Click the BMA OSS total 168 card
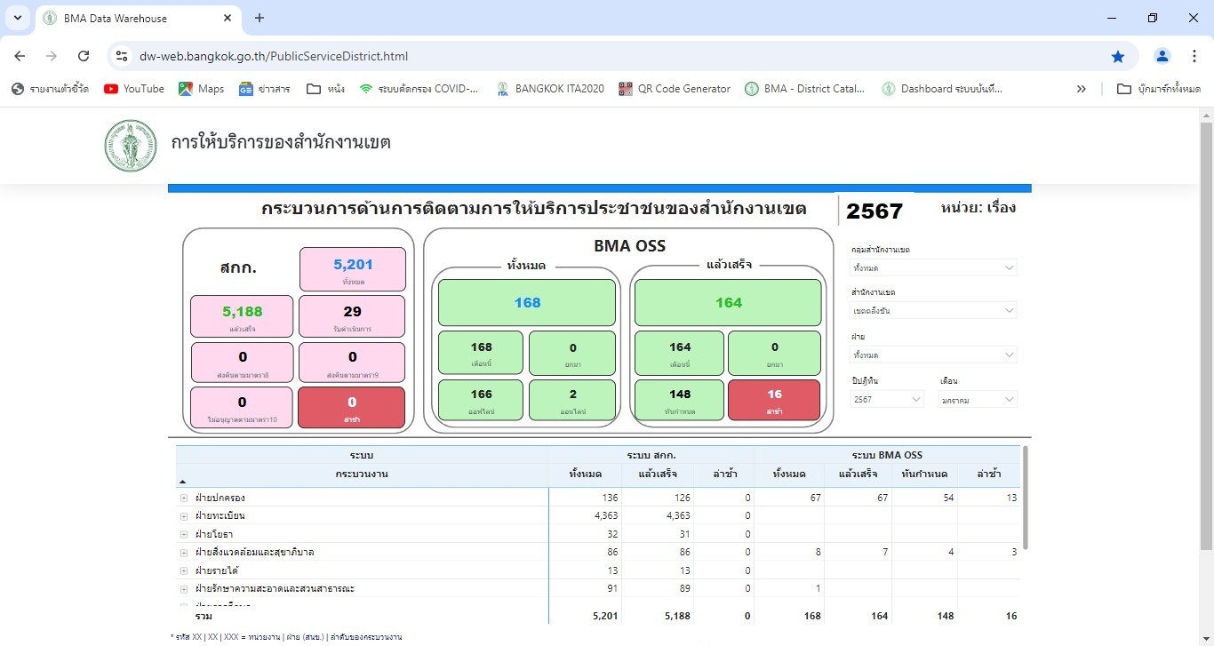This screenshot has height=646, width=1214. click(x=527, y=303)
